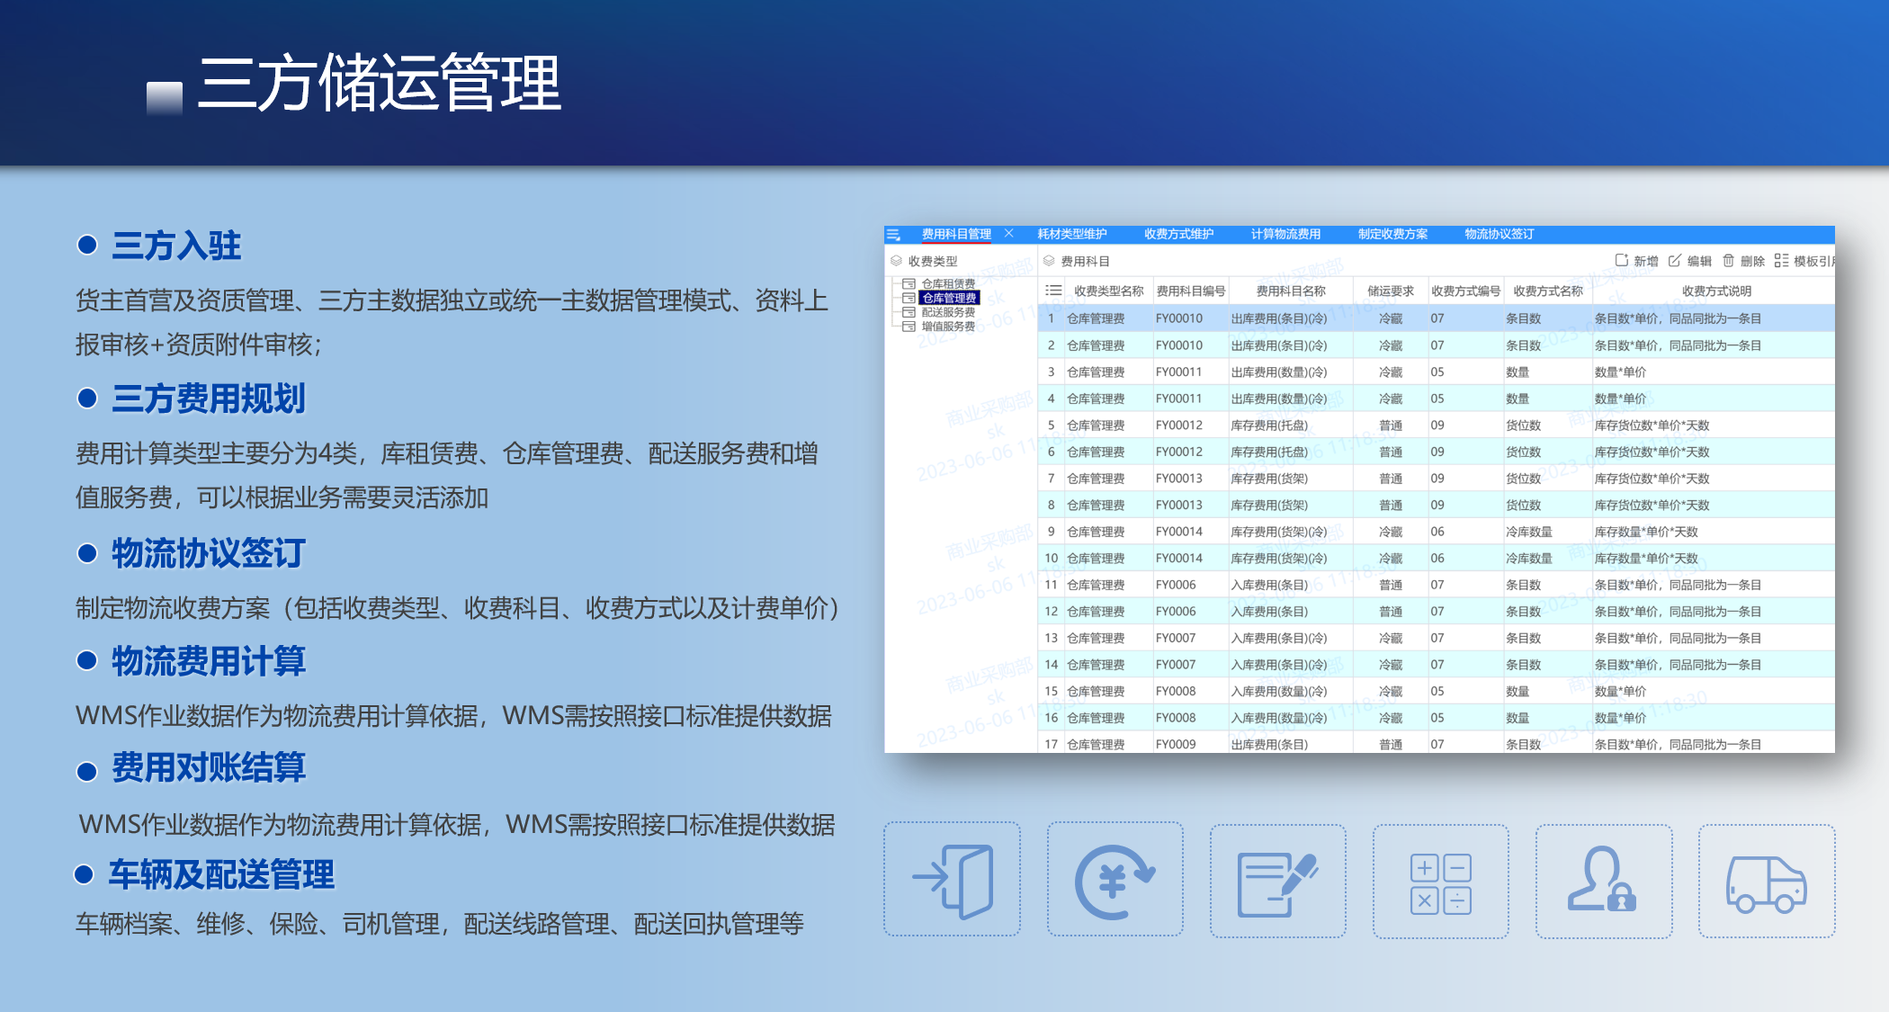Viewport: 1889px width, 1012px height.
Task: Click the entry door pictogram tile
Action: (953, 881)
